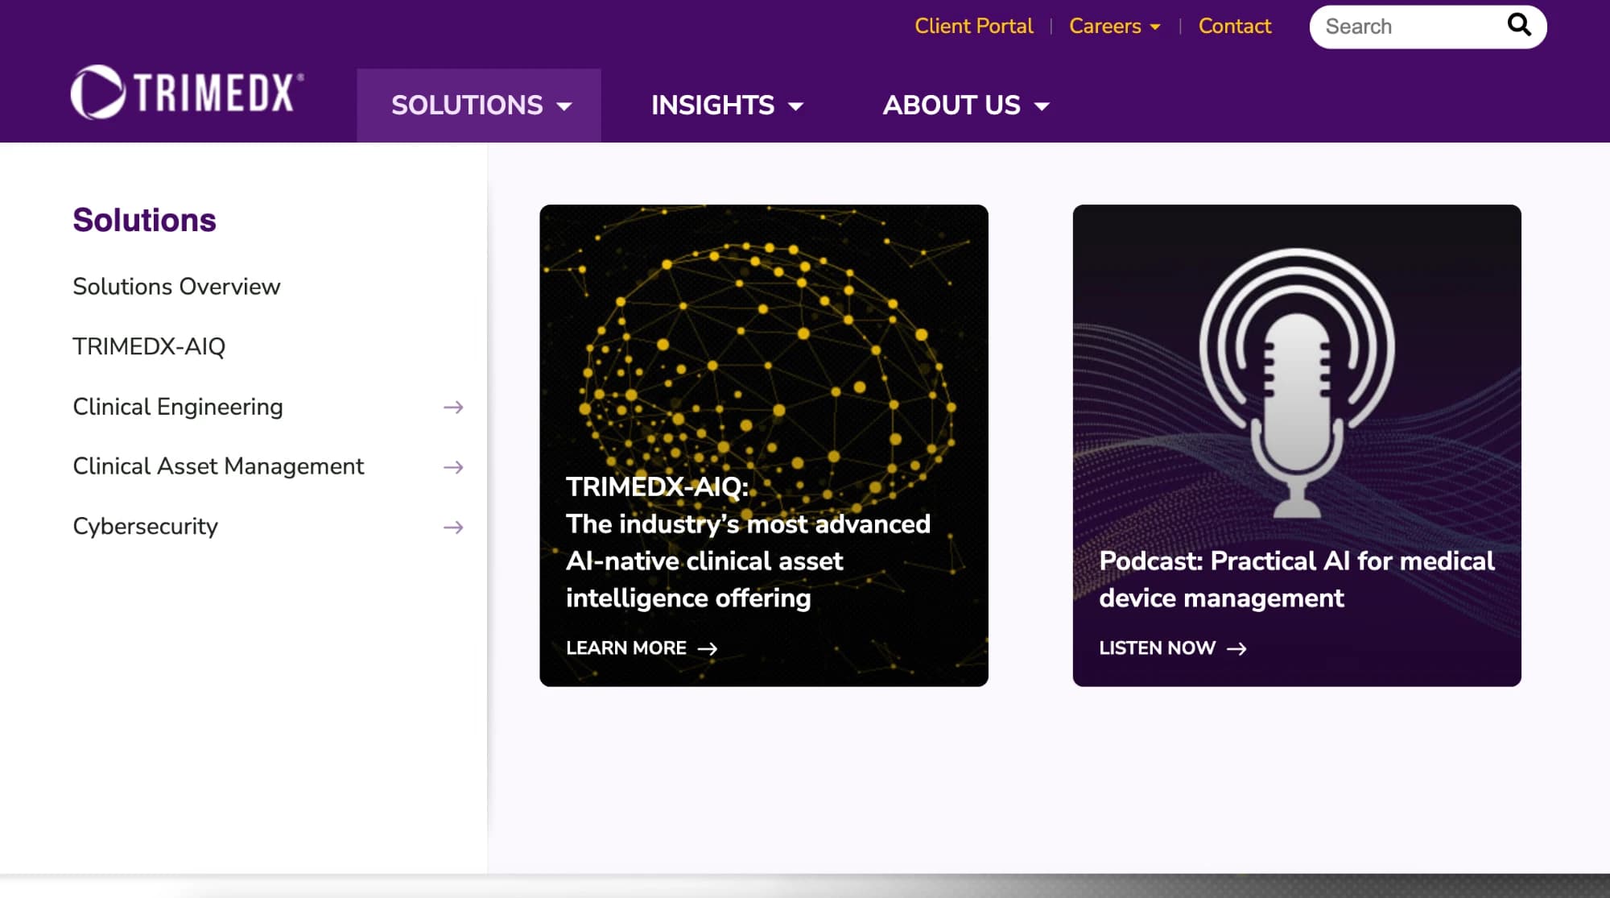Image resolution: width=1610 pixels, height=898 pixels.
Task: Click the arrow beside LEARN MORE
Action: [707, 649]
